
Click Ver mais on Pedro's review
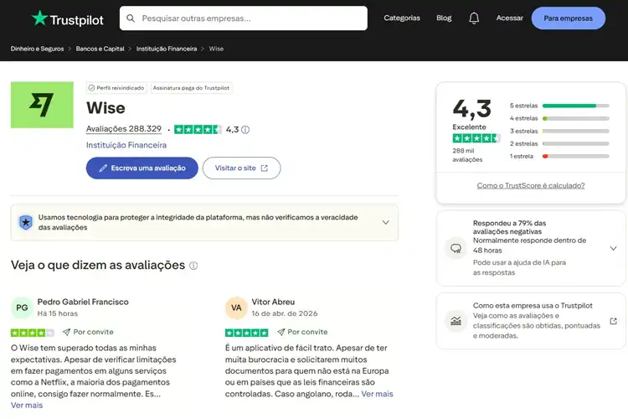(x=27, y=406)
